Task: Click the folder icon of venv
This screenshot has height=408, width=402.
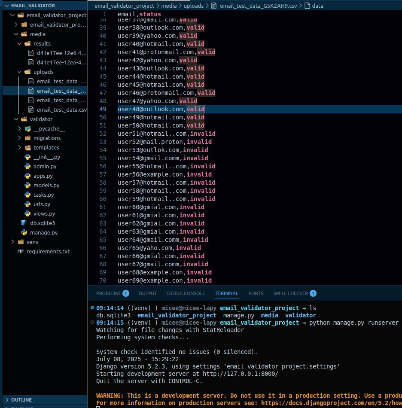Action: pos(21,242)
